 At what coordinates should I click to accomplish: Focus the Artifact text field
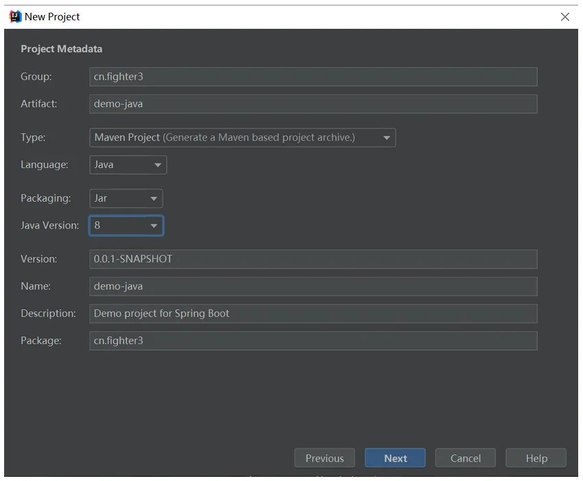click(x=313, y=104)
